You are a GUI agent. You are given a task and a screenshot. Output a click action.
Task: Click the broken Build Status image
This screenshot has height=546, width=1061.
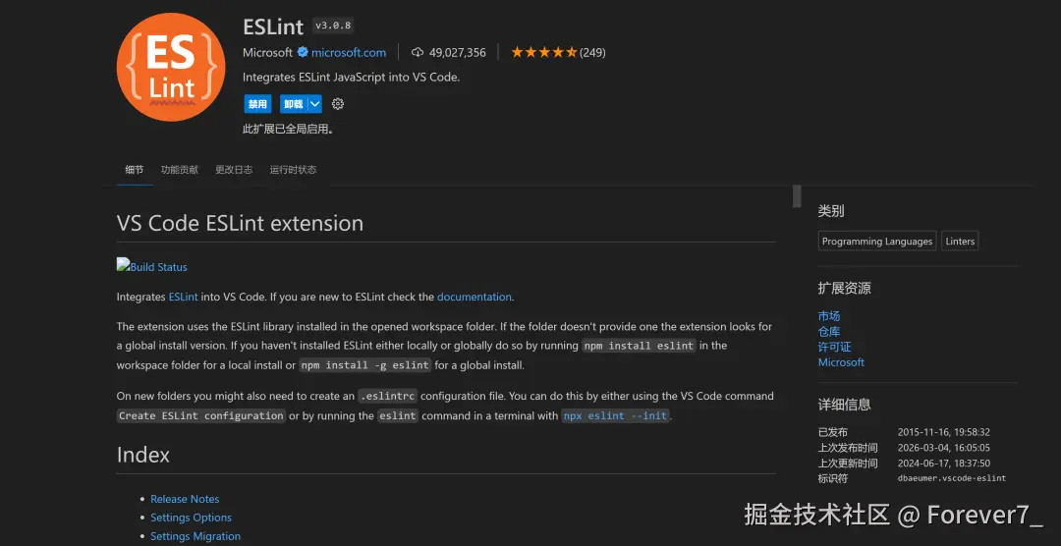click(123, 264)
